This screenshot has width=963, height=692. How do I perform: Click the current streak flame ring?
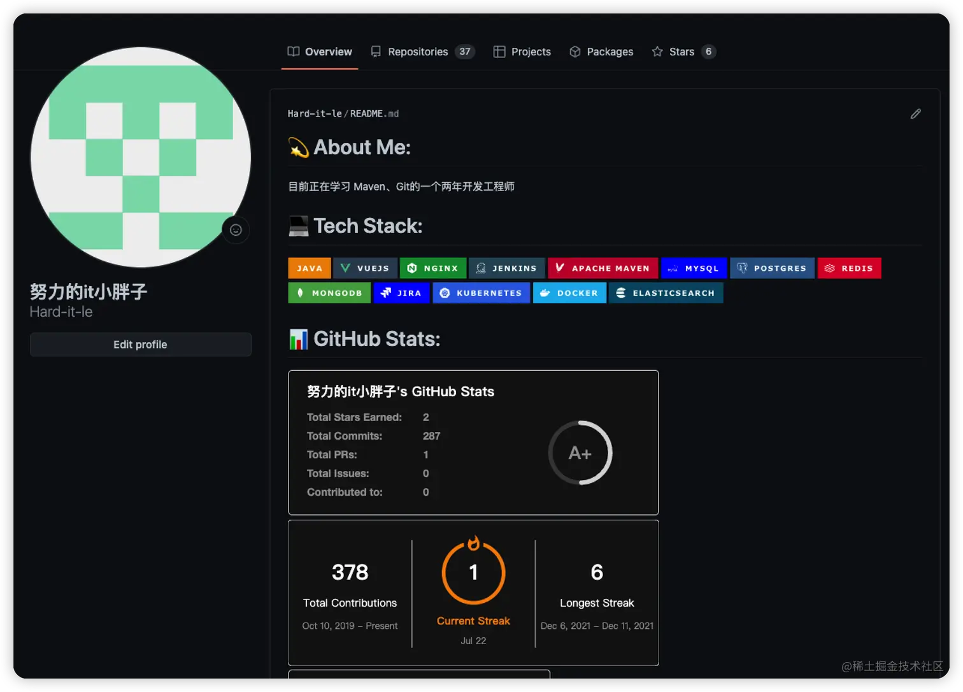tap(473, 571)
